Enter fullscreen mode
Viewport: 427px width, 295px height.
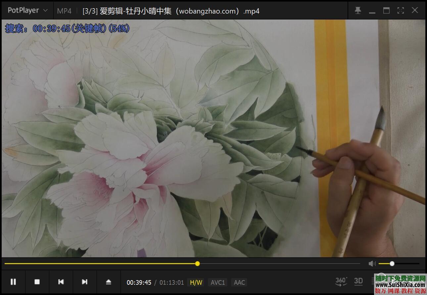(x=401, y=10)
